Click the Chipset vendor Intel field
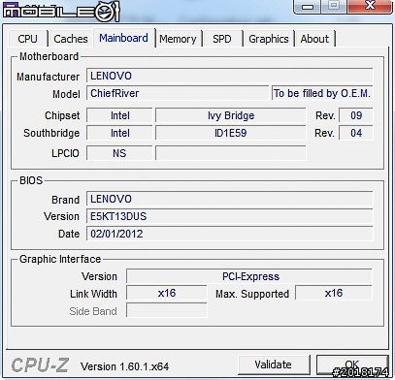Viewport: 395px width, 380px height. coord(119,115)
